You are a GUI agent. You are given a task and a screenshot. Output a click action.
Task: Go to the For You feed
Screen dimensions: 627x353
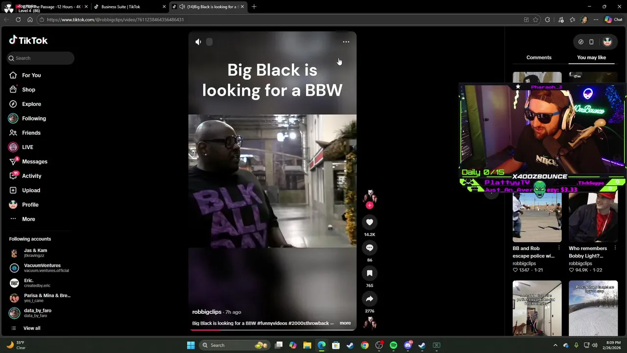(31, 75)
